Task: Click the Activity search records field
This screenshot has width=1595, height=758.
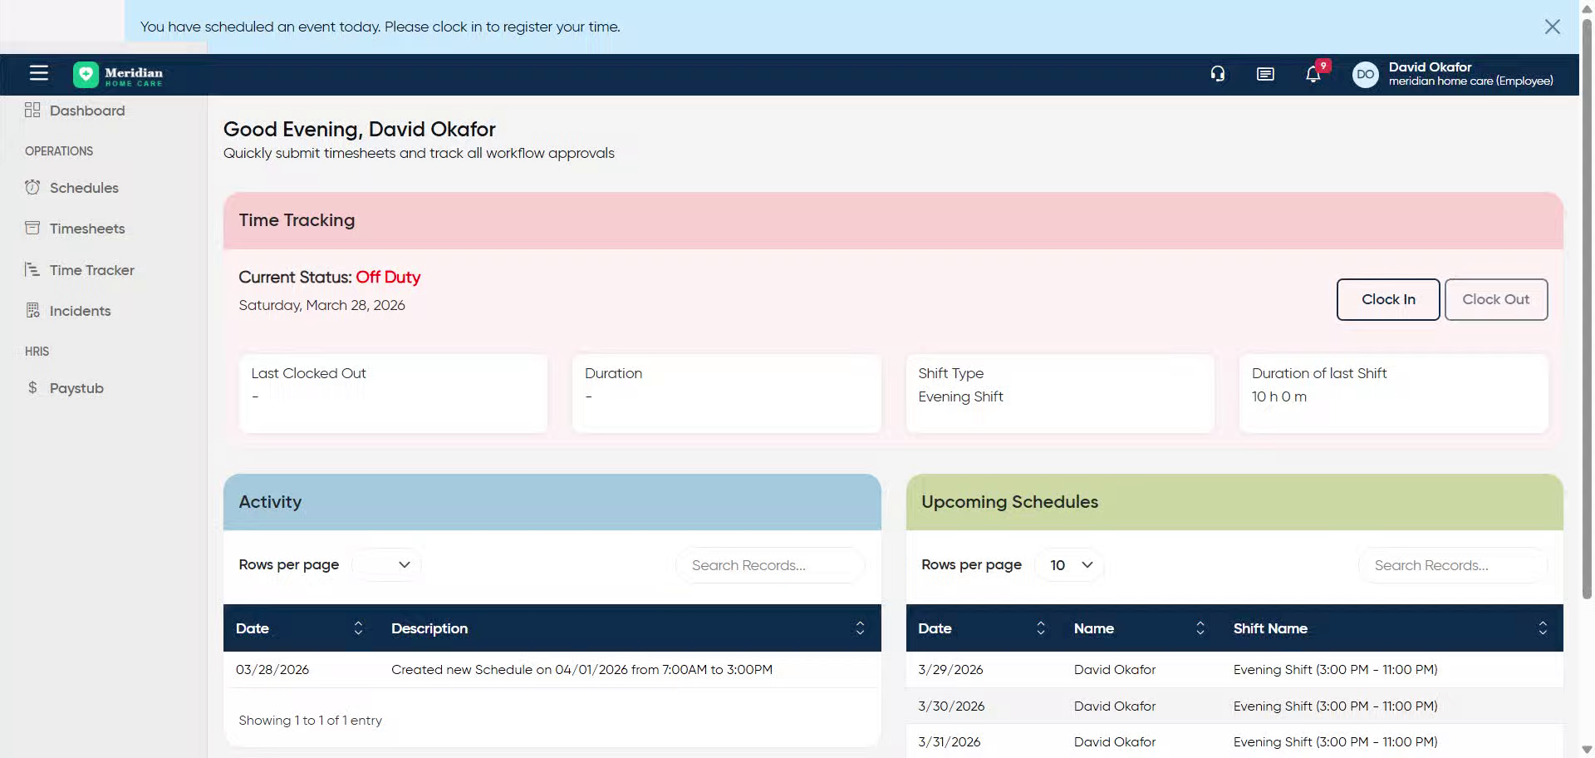Action: point(769,565)
